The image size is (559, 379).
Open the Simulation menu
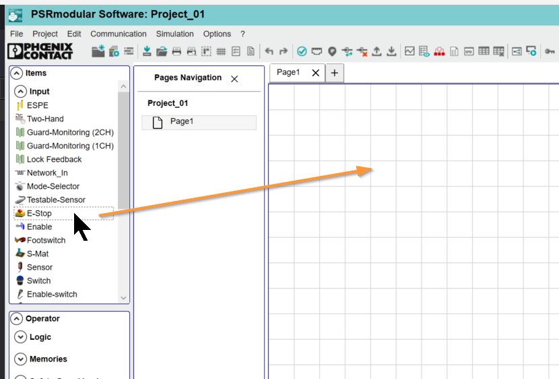click(174, 34)
